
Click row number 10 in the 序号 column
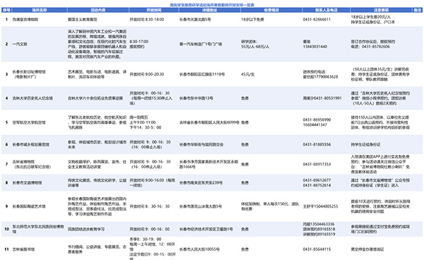click(7, 229)
